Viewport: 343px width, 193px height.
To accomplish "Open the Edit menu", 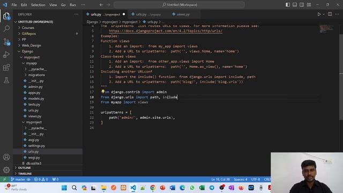I will (24, 5).
